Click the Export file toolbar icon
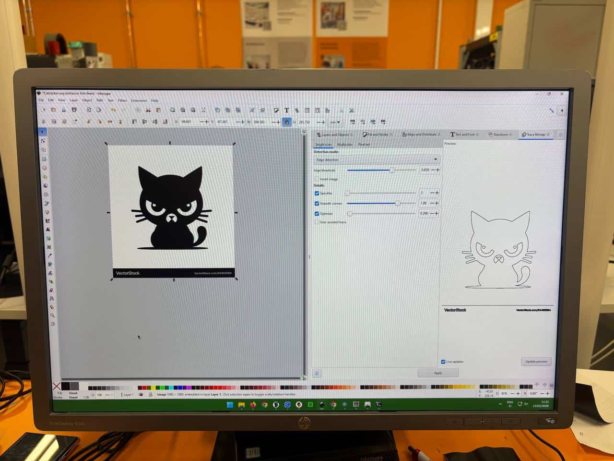 (99, 110)
